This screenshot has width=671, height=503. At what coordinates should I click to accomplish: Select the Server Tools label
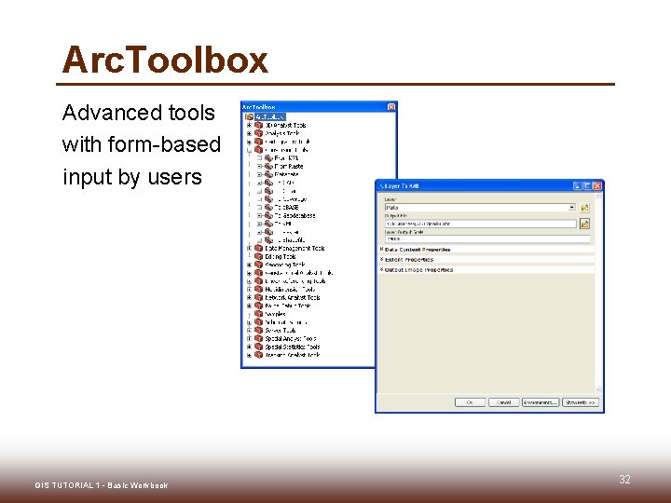pos(281,330)
